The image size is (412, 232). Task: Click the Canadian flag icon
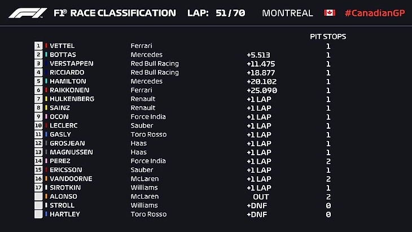pos(330,13)
